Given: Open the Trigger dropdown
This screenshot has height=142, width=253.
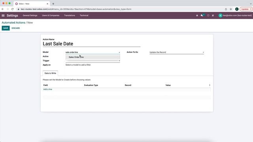Looking at the screenshot, I should click(93, 61).
